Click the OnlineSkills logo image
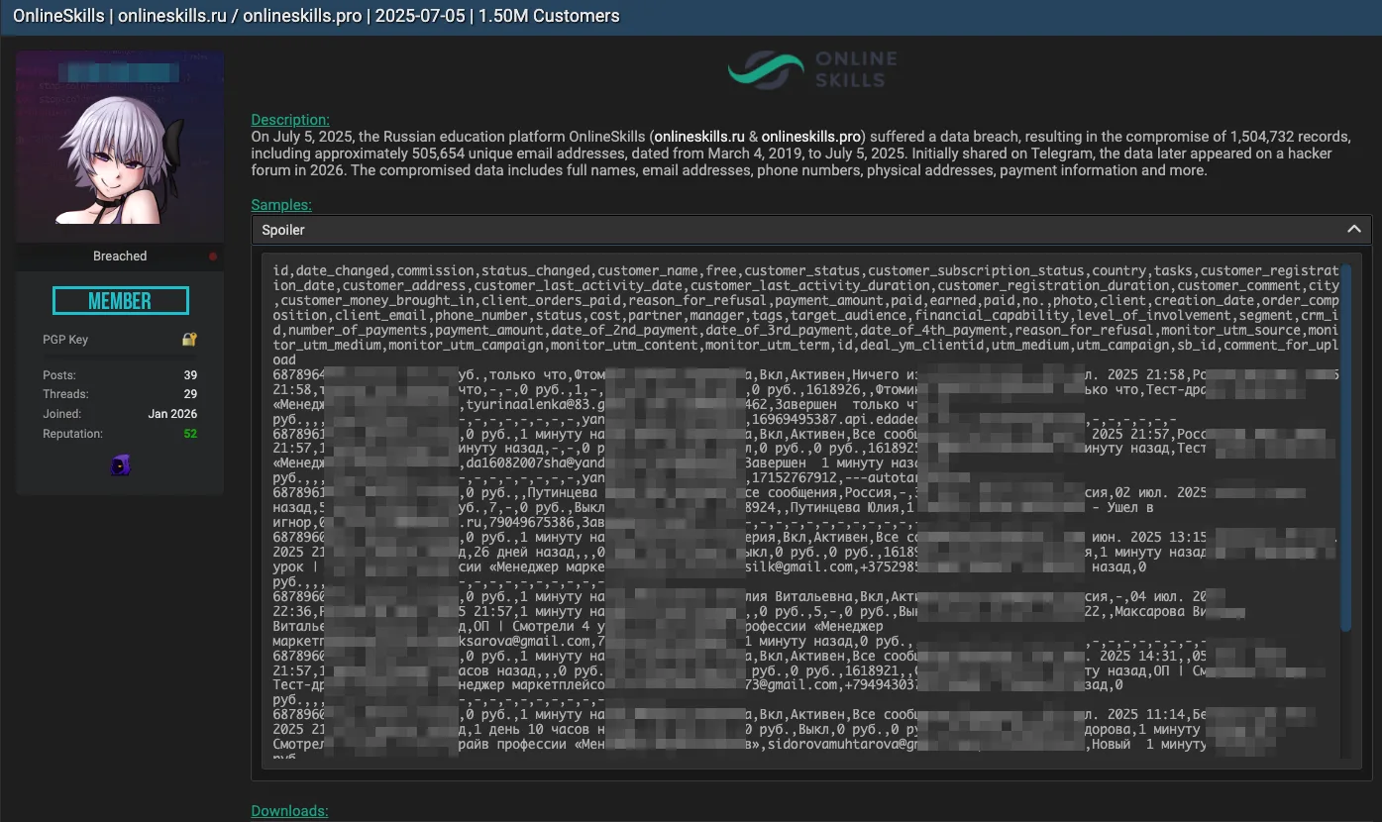Image resolution: width=1382 pixels, height=822 pixels. tap(811, 70)
